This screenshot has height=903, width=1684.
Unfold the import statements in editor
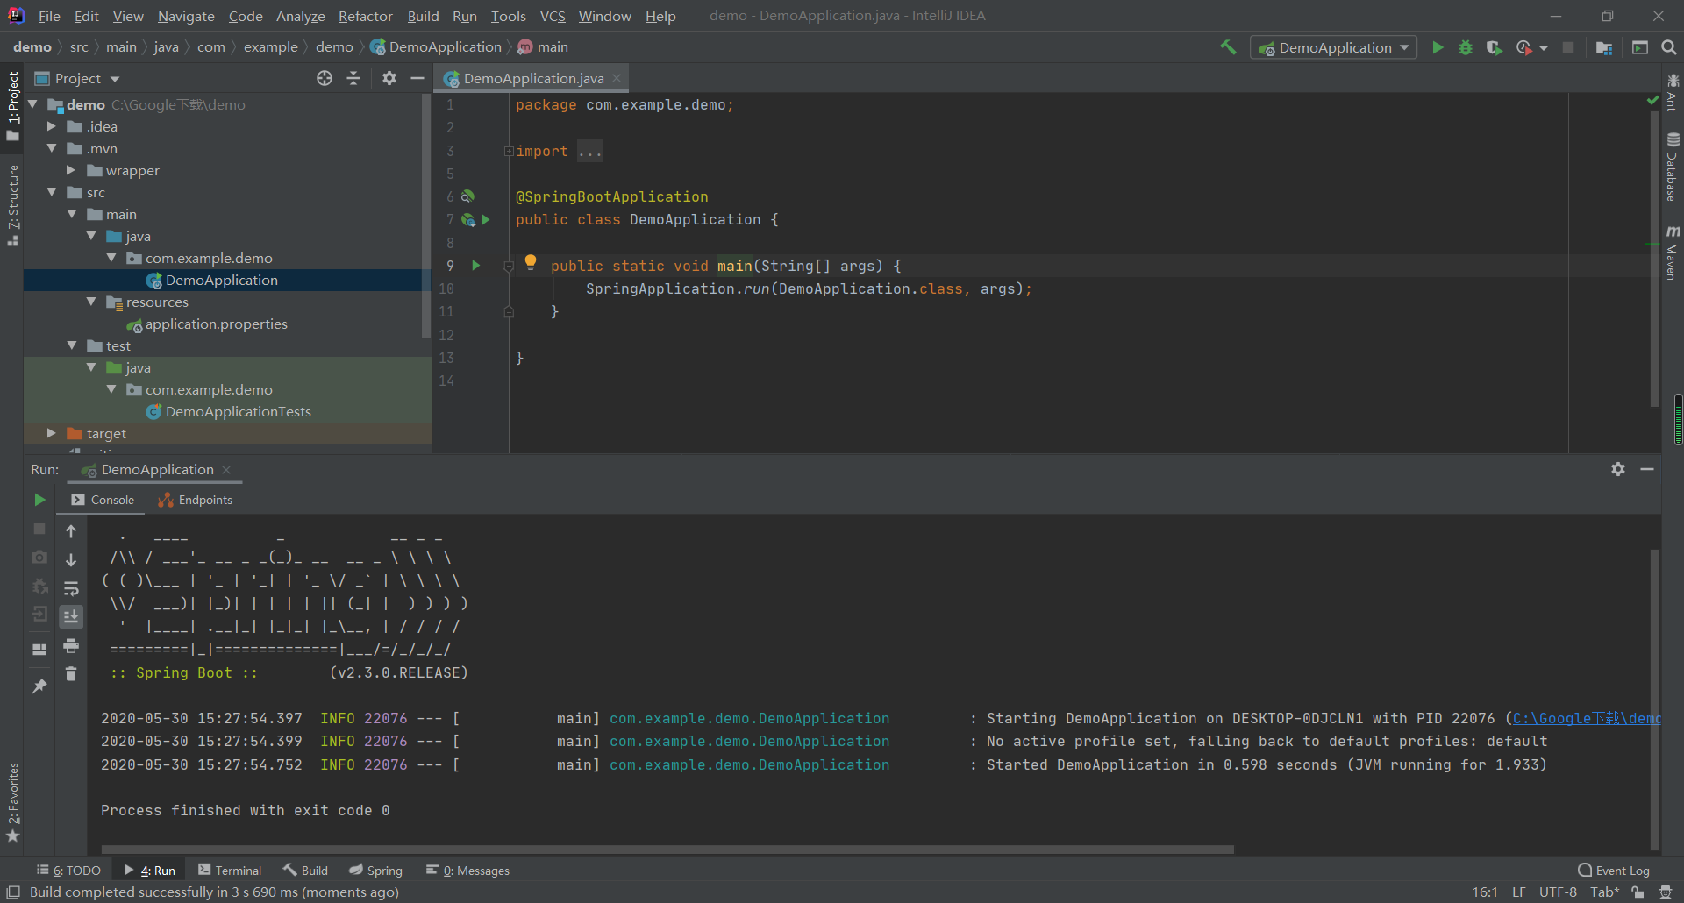point(509,151)
